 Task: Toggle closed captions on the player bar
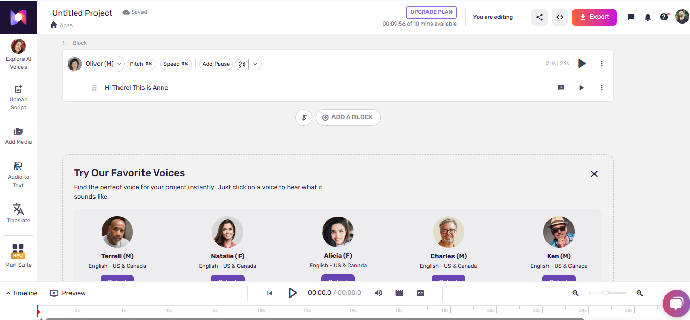tap(420, 293)
